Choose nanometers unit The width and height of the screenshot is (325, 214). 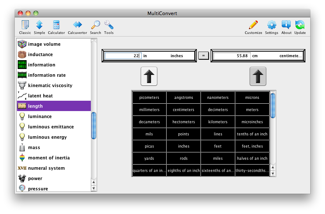pyautogui.click(x=218, y=97)
